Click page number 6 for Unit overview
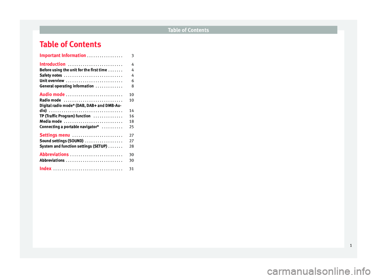 [132, 81]
